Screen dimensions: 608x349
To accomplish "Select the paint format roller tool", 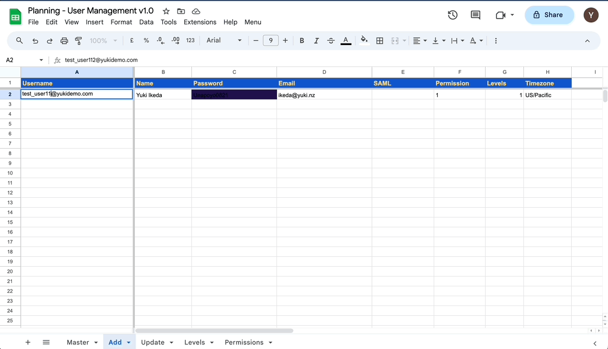I will point(79,41).
